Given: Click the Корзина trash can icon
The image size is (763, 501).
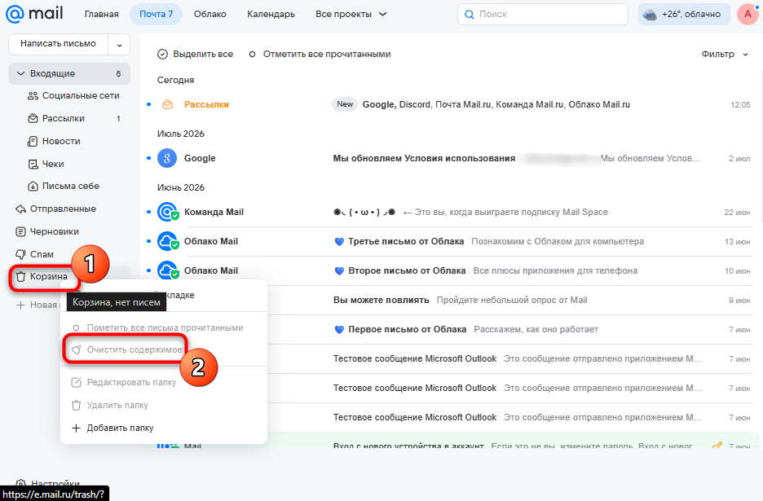Looking at the screenshot, I should [20, 277].
